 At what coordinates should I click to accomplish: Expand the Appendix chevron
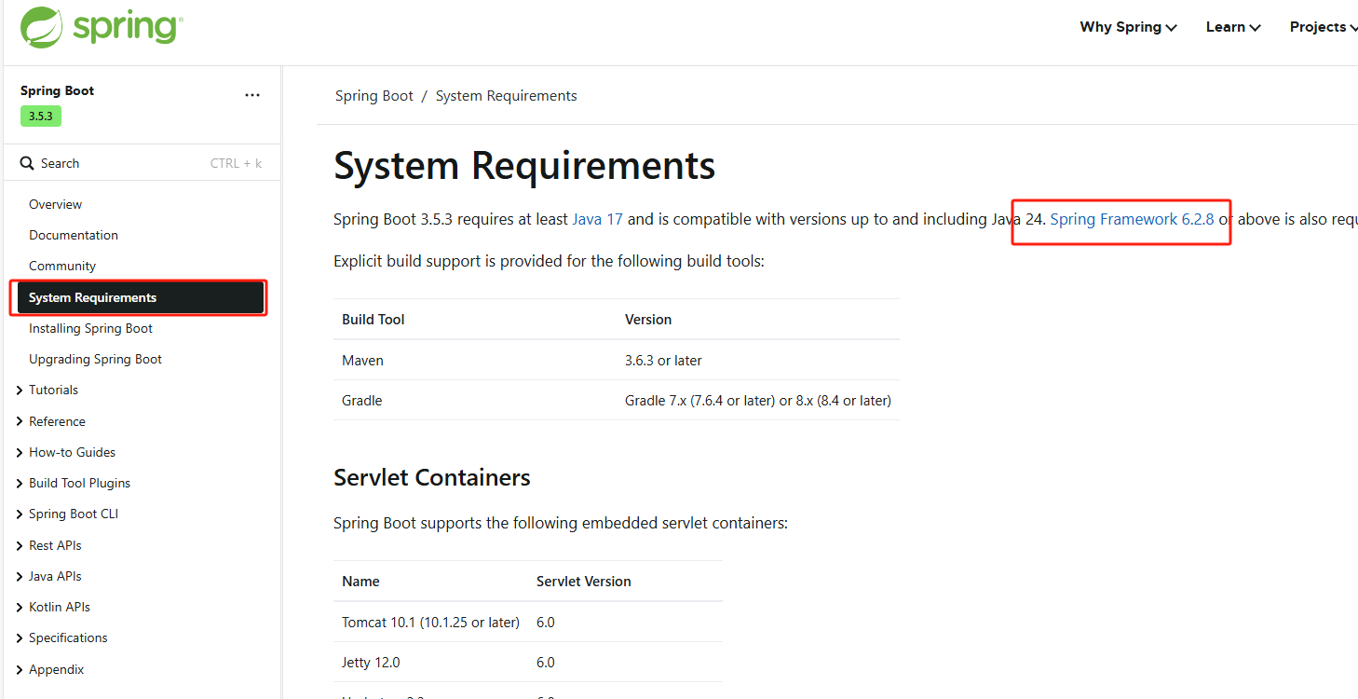coord(20,669)
